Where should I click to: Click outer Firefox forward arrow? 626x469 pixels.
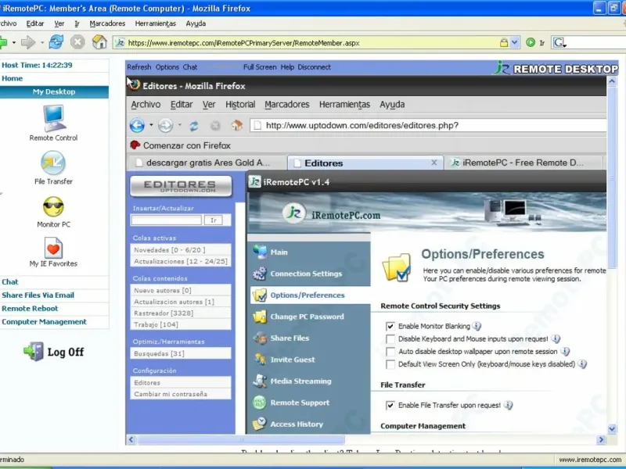coord(28,42)
